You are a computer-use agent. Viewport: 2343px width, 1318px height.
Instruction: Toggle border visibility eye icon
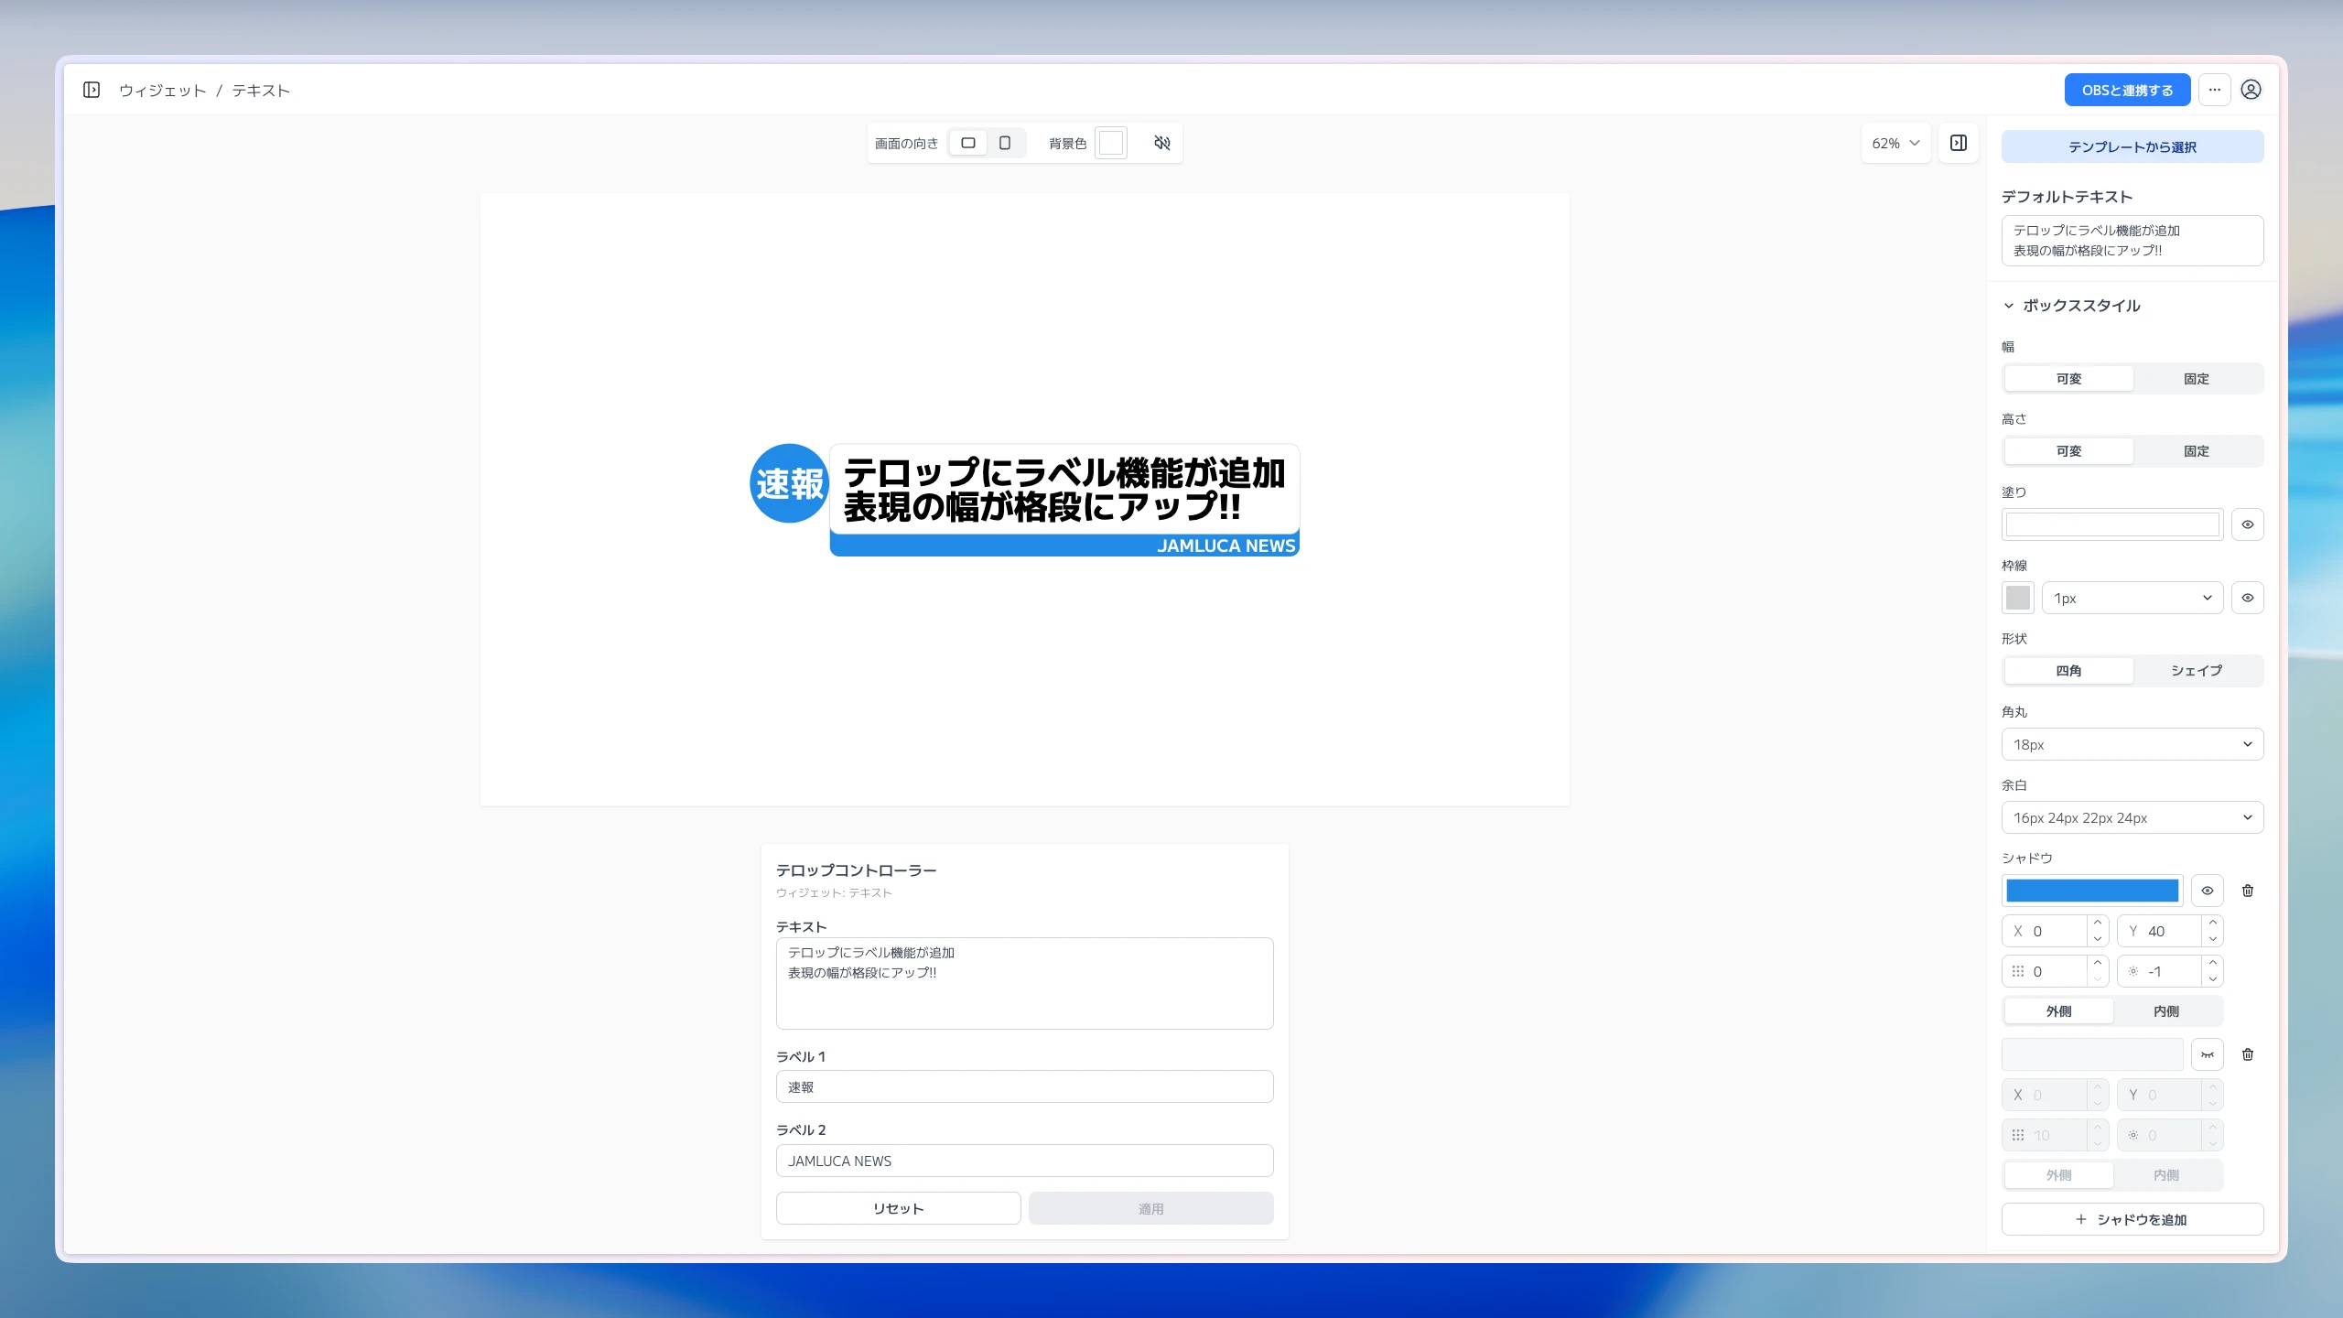tap(2248, 598)
